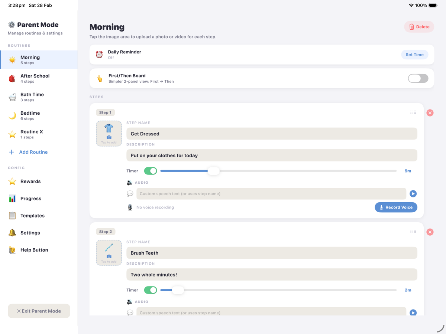446x334 pixels.
Task: Turn off the Get Dressed timer toggle
Action: [x=151, y=171]
